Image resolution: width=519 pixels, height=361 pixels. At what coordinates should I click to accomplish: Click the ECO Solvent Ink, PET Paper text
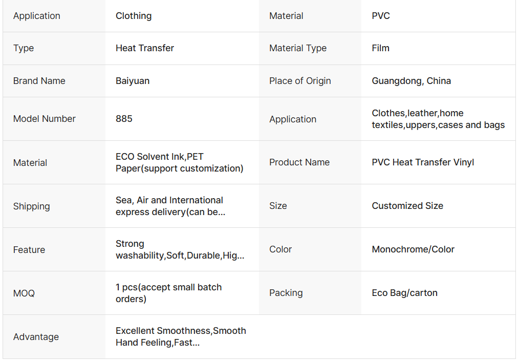click(x=179, y=162)
